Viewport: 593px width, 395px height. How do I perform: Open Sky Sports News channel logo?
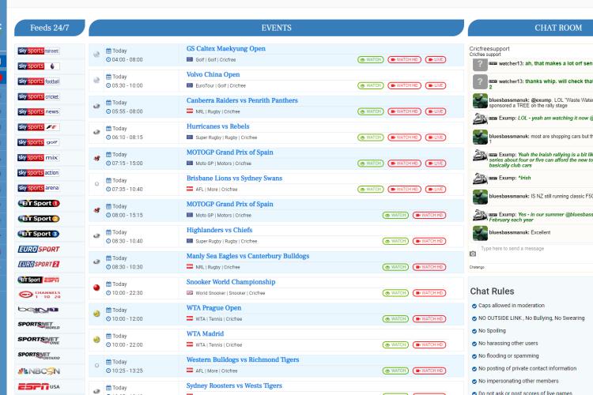point(39,112)
